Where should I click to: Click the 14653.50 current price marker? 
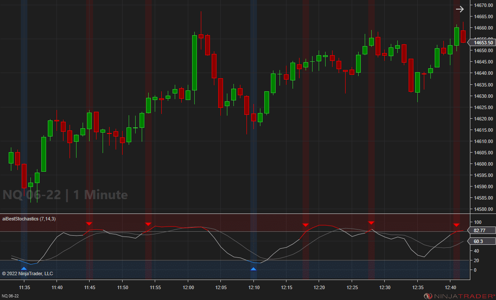[483, 43]
